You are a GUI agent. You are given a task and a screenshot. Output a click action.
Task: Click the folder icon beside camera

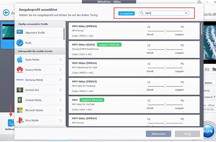click(214, 69)
